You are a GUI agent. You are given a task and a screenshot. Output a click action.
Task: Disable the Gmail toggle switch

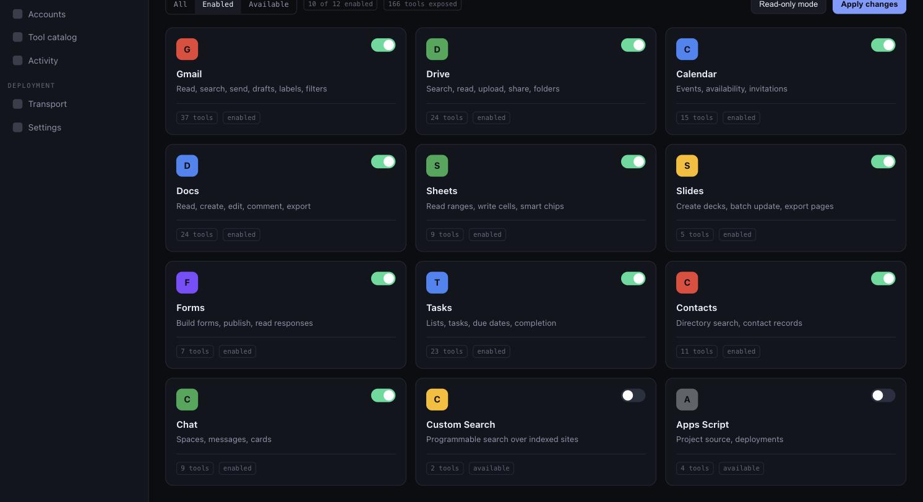[383, 45]
